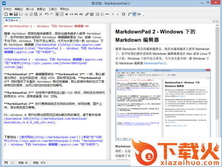Insert a blockquote using quote icon
The width and height of the screenshot is (222, 167).
coord(67,14)
